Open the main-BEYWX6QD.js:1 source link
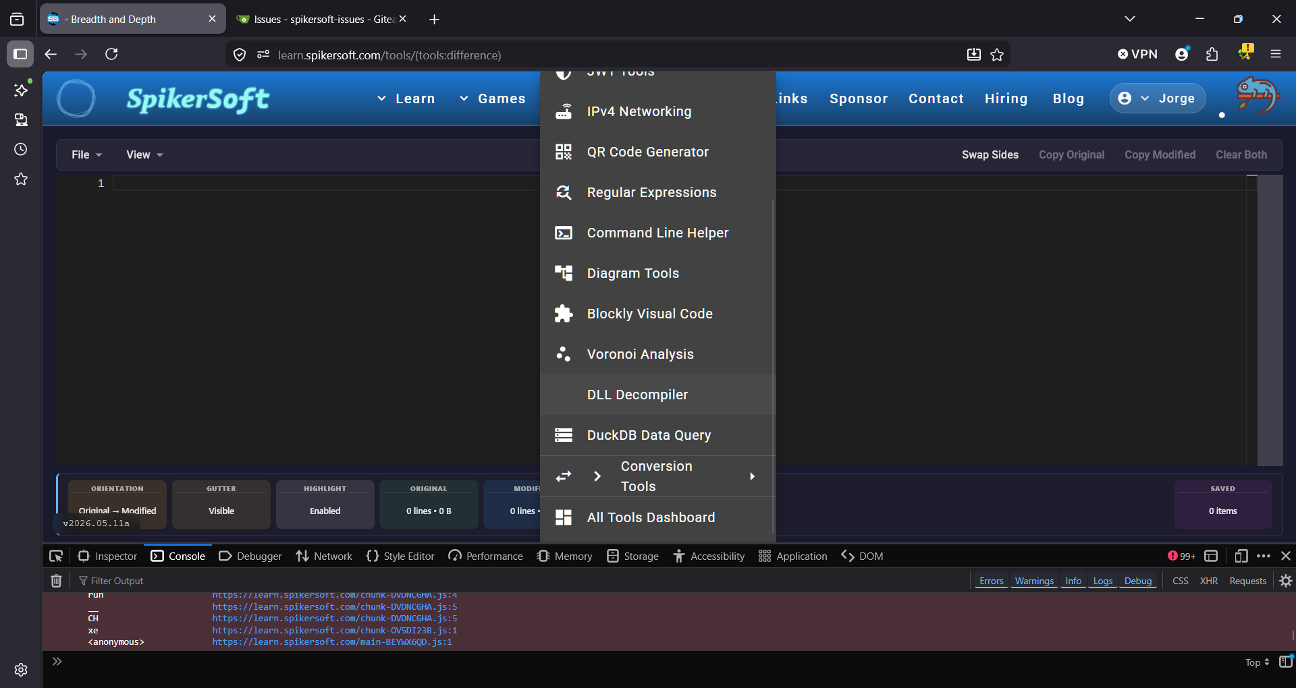Viewport: 1296px width, 688px height. click(332, 642)
